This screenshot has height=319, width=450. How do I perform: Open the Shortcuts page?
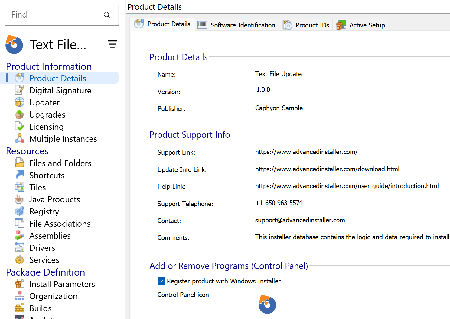coord(47,175)
